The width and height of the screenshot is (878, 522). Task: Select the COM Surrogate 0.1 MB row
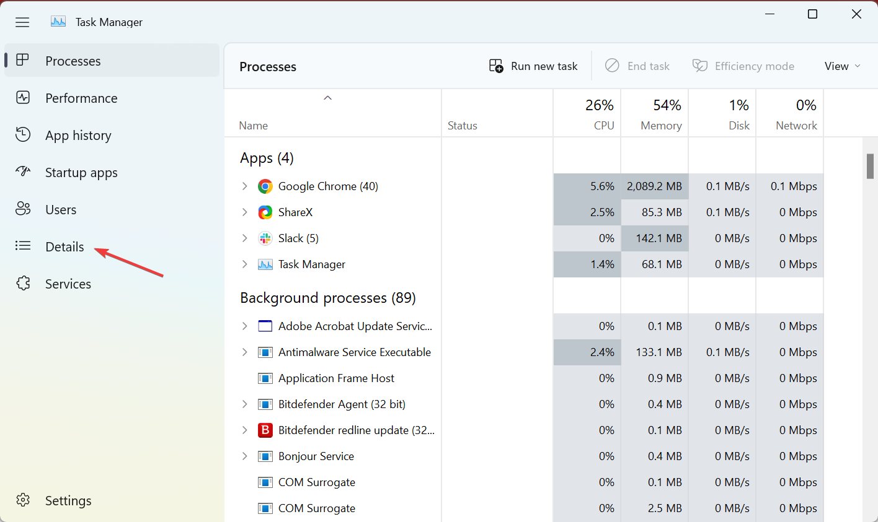pyautogui.click(x=524, y=482)
